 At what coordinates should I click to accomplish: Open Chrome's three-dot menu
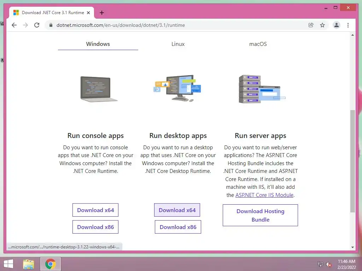point(348,25)
